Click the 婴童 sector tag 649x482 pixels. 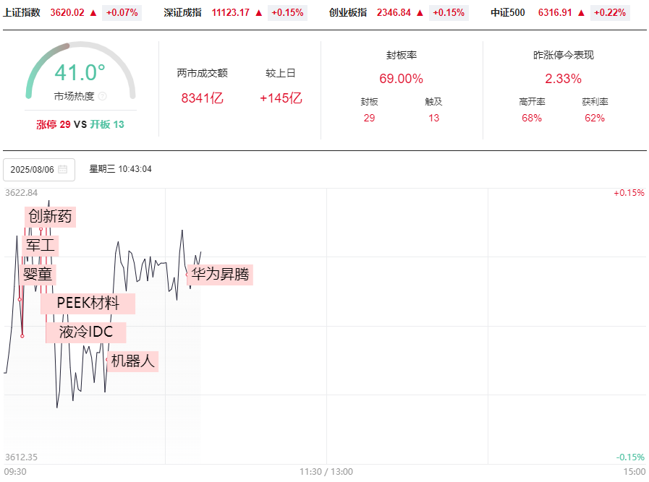tap(38, 274)
